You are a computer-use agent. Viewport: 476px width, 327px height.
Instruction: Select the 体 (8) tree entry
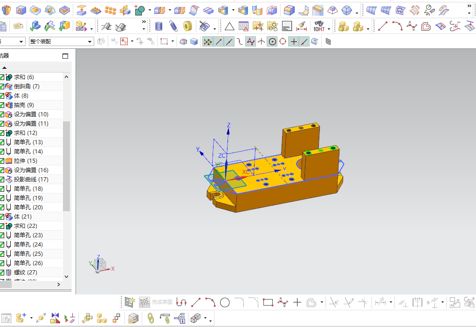31,96
